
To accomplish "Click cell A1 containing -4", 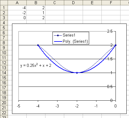I will click(17, 8).
